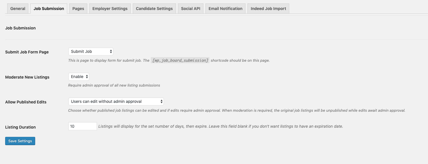The width and height of the screenshot is (428, 164).
Task: Go to the Employer Settings tab
Action: point(110,9)
